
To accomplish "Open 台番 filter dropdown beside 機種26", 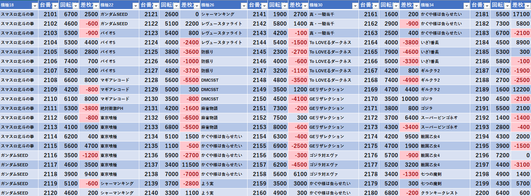I will coord(264,6).
